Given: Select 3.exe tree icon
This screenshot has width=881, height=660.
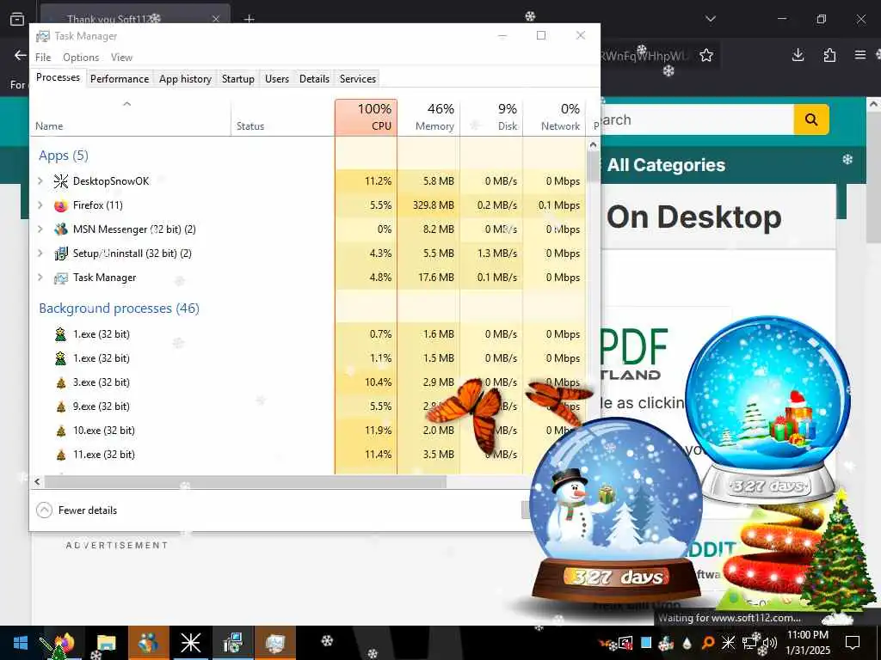Looking at the screenshot, I should coord(61,382).
